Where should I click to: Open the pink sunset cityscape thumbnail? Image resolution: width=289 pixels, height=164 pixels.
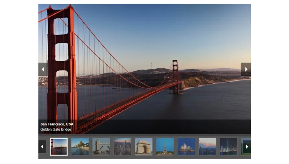207,147
